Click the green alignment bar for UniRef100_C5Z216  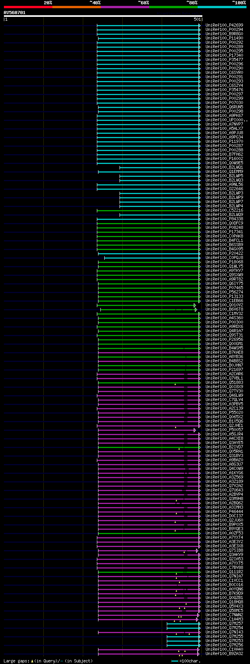tap(148, 211)
